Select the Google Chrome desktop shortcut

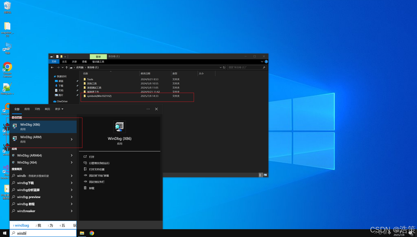(x=7, y=69)
